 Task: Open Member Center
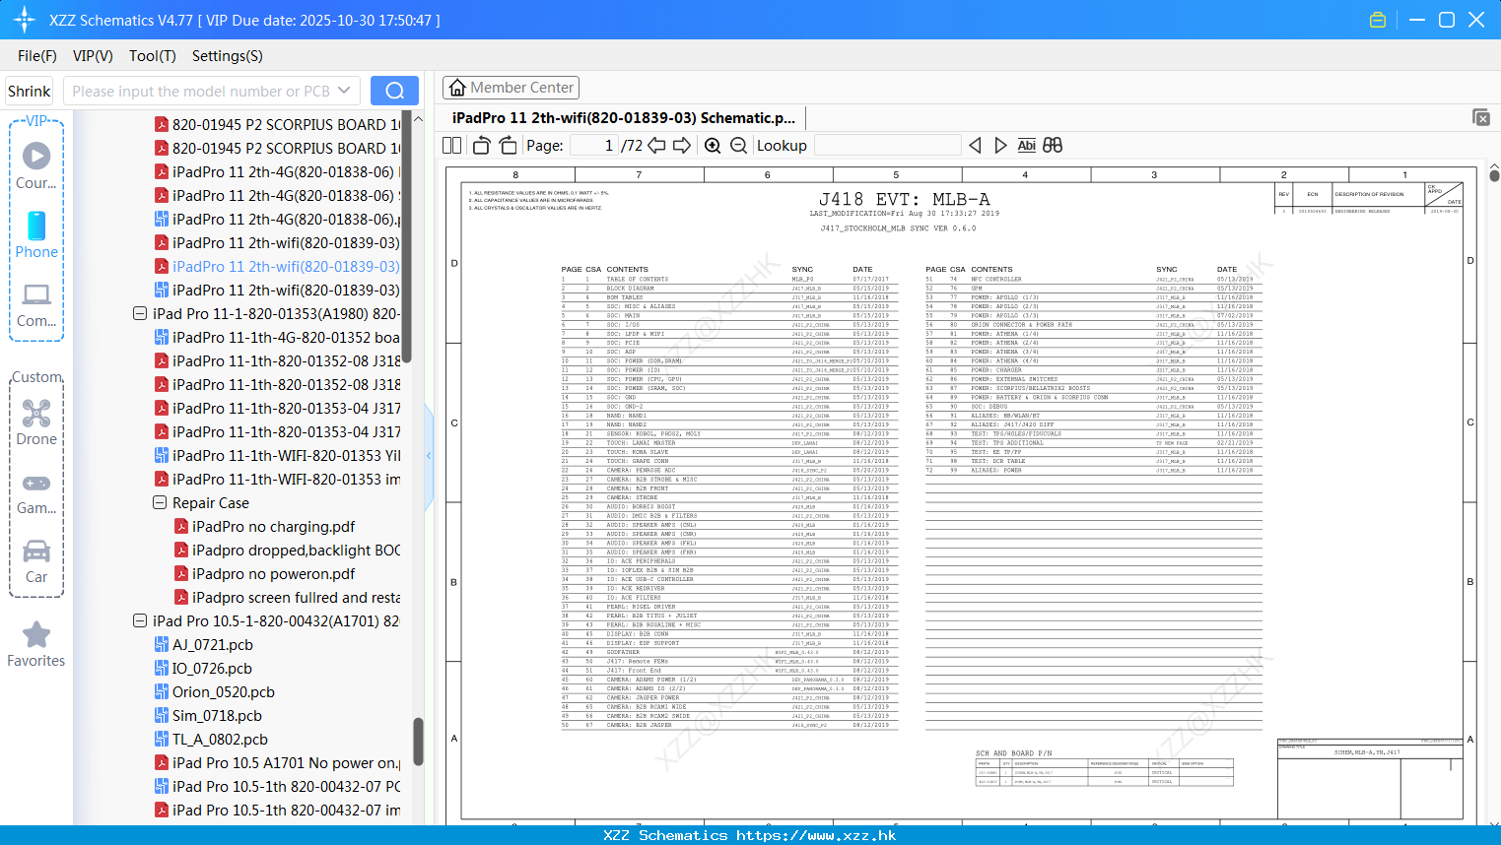point(511,88)
